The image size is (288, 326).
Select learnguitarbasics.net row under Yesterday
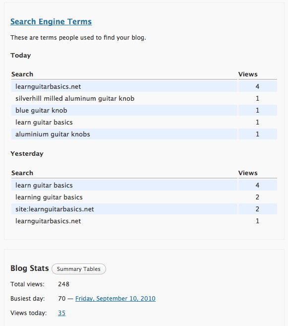pos(144,221)
